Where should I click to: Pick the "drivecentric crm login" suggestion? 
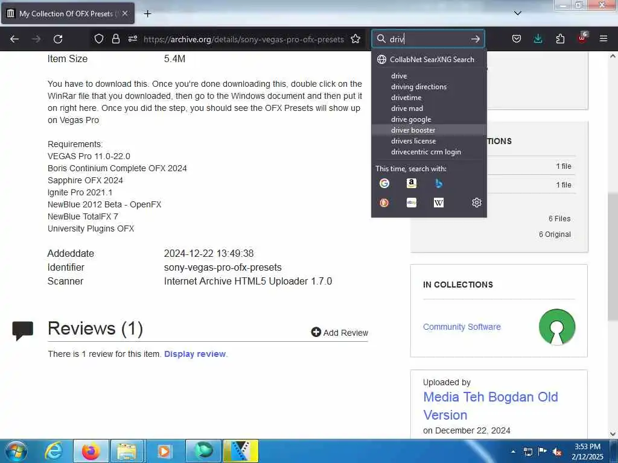click(x=429, y=152)
